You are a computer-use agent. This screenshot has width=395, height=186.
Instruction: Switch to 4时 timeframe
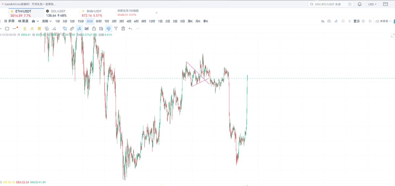click(x=129, y=21)
